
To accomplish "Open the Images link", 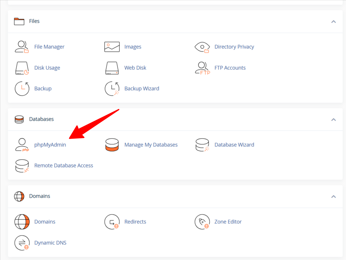I will pyautogui.click(x=133, y=47).
